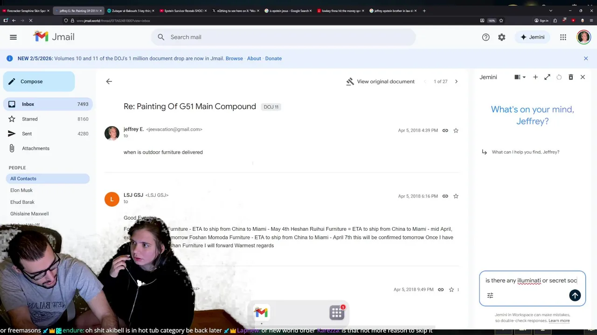The height and width of the screenshot is (335, 597).
Task: Click View original document
Action: pyautogui.click(x=380, y=81)
